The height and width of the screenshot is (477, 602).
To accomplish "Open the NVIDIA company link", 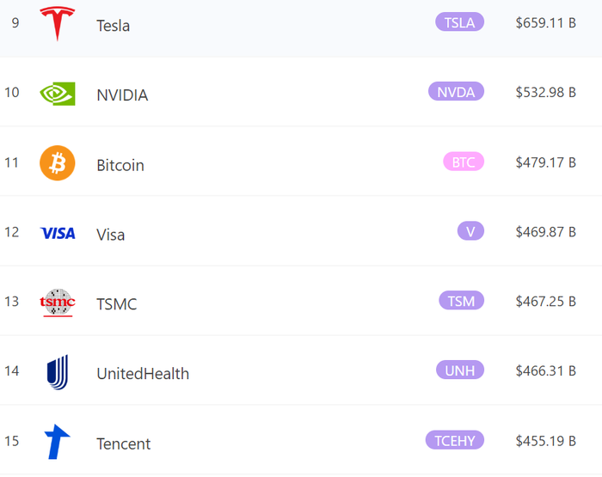I will click(x=122, y=95).
